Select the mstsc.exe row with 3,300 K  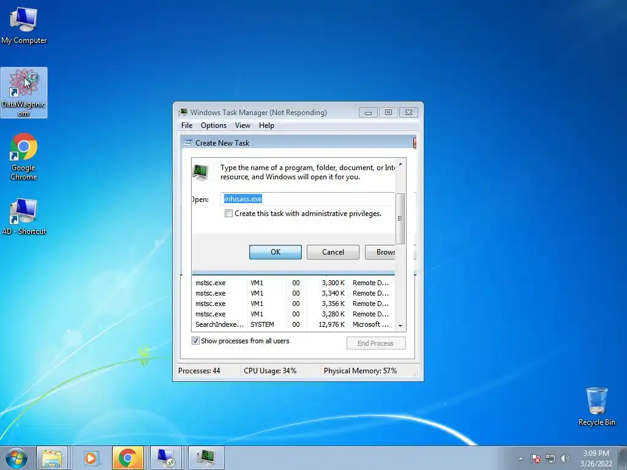coord(293,283)
